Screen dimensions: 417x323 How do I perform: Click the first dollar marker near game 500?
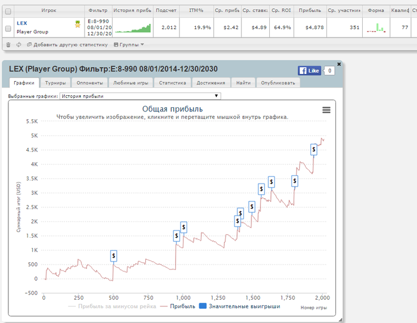pyautogui.click(x=114, y=256)
